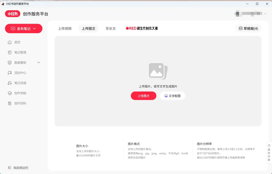Click the 收起侧边栏 collapse icon
This screenshot has width=272, height=174.
(x=10, y=168)
